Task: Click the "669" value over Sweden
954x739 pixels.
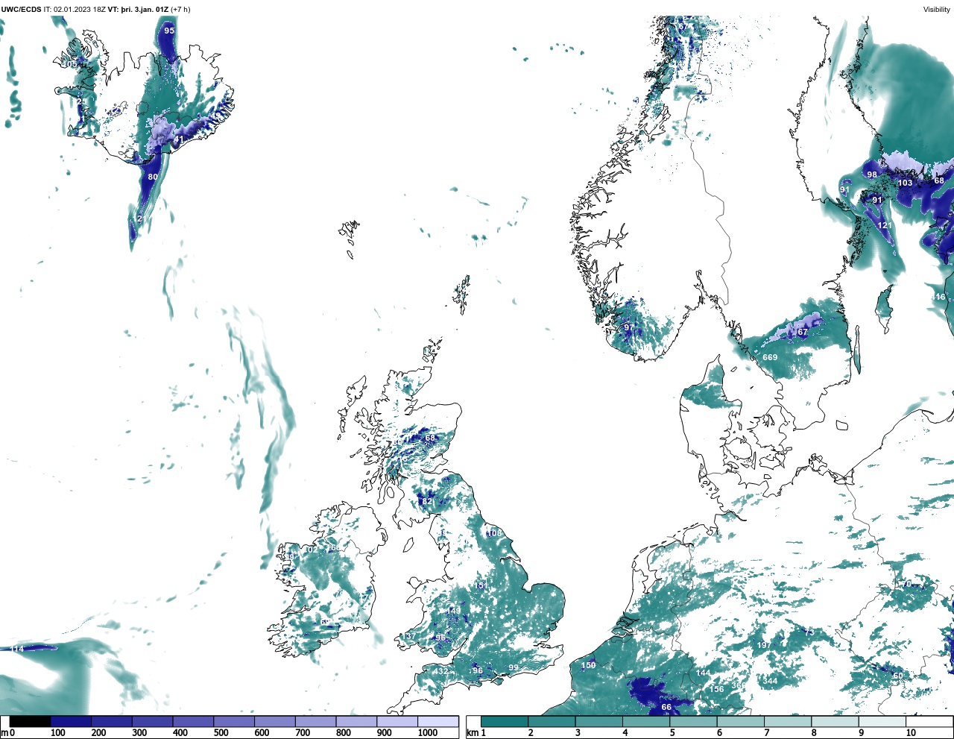Action: pyautogui.click(x=770, y=357)
